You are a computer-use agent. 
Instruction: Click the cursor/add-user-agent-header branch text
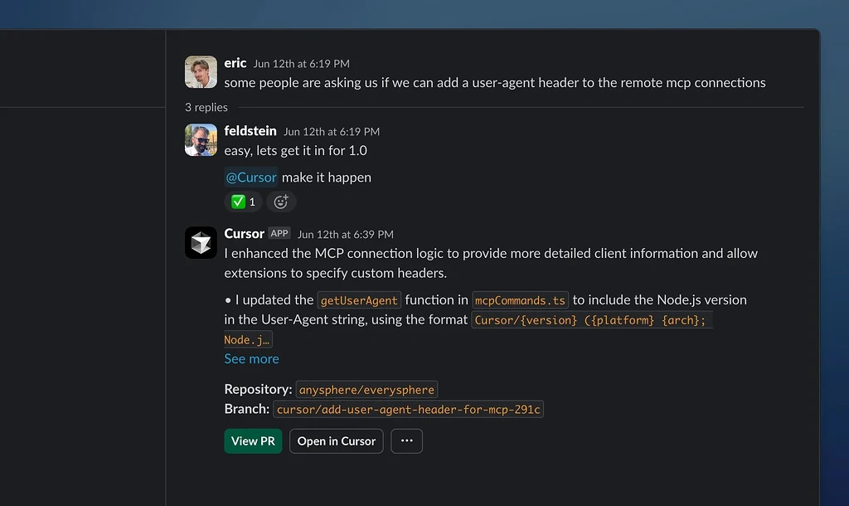(x=408, y=409)
